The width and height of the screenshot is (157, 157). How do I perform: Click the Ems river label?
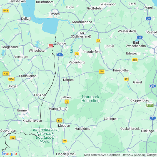tap(71, 49)
